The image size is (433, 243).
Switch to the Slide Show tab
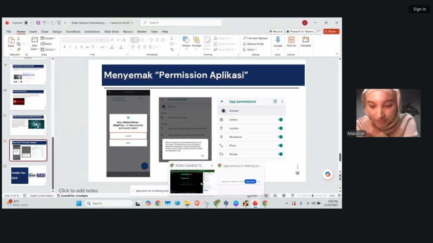(x=112, y=32)
